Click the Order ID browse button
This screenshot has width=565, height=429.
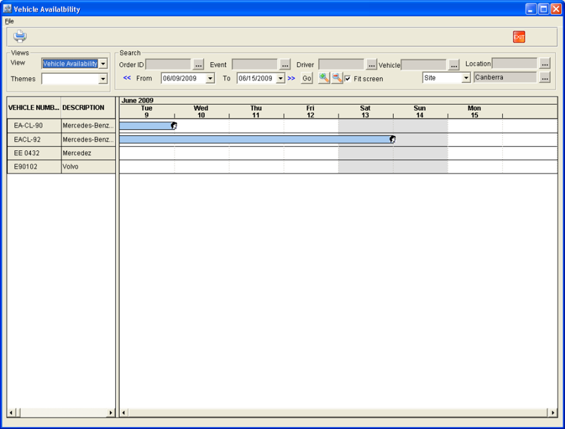(198, 65)
